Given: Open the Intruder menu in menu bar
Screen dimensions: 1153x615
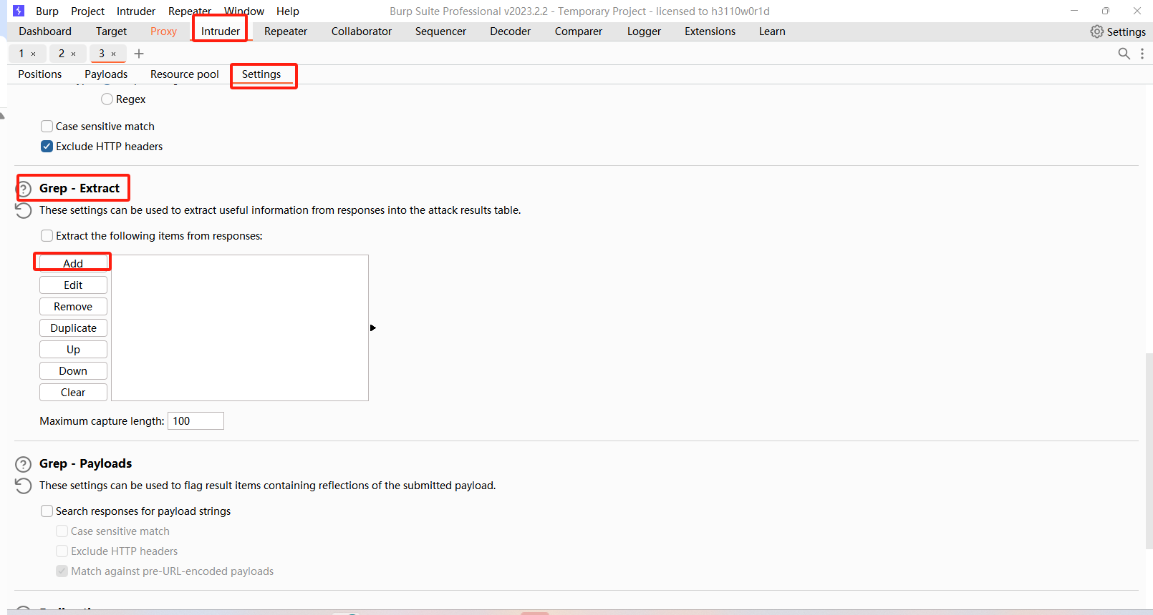Looking at the screenshot, I should (136, 11).
